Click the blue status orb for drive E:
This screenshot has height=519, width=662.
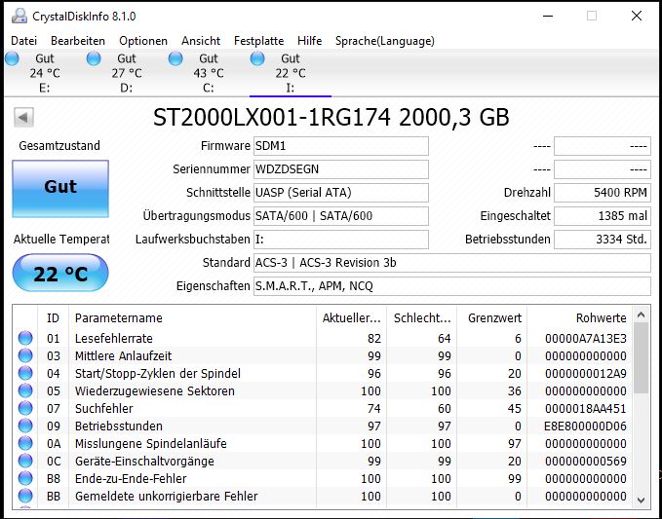12,58
